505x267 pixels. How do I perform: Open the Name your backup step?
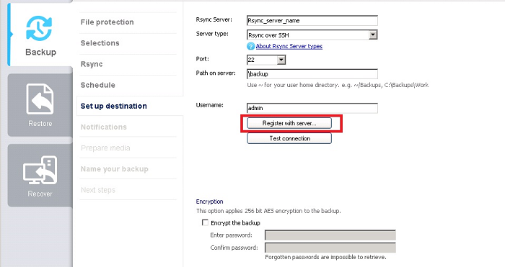coord(115,169)
